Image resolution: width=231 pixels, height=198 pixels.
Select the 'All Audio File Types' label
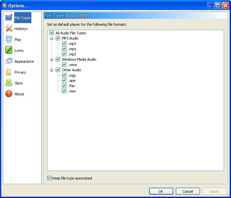click(x=71, y=33)
